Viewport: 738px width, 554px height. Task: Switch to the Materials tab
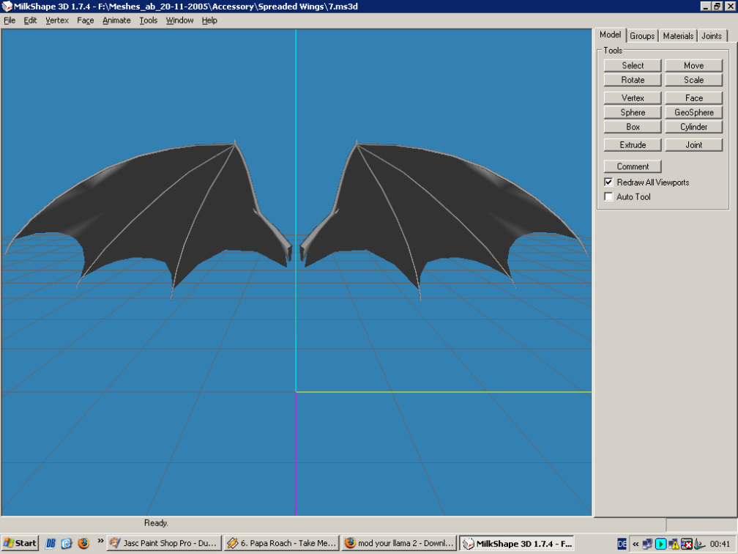click(x=678, y=36)
